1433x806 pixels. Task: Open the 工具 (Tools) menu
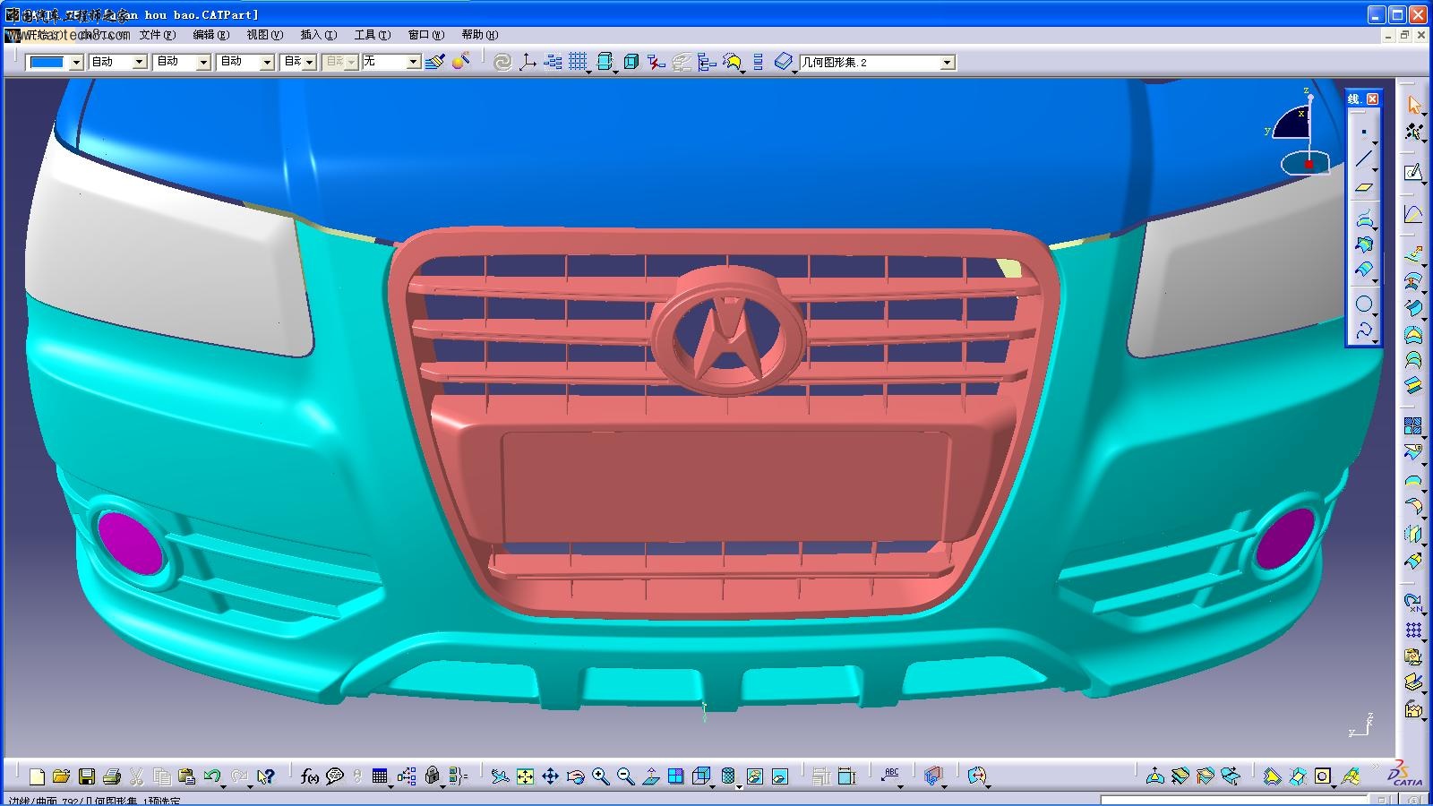click(372, 35)
